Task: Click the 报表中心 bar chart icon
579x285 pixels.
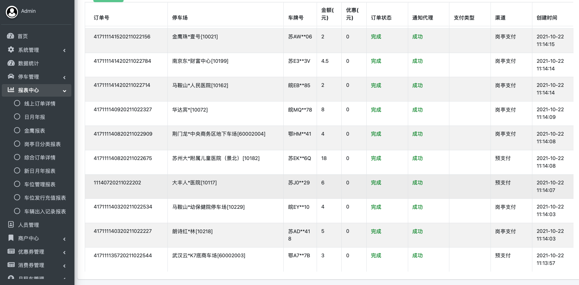Action: [x=11, y=90]
